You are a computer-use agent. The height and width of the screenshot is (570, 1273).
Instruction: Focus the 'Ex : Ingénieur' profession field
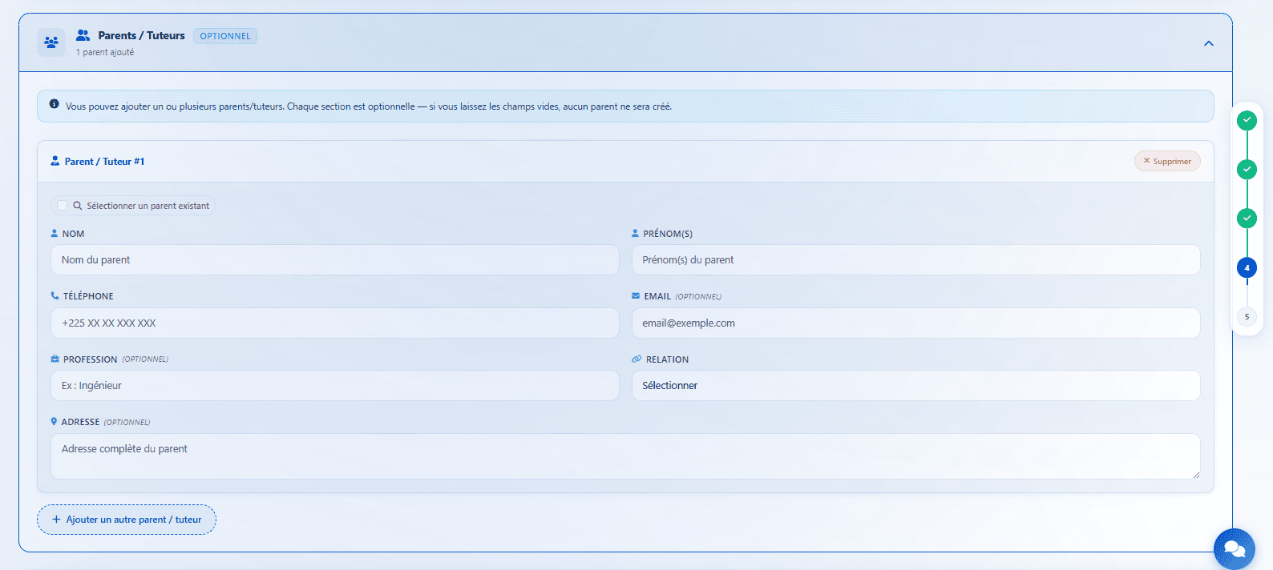pos(335,386)
